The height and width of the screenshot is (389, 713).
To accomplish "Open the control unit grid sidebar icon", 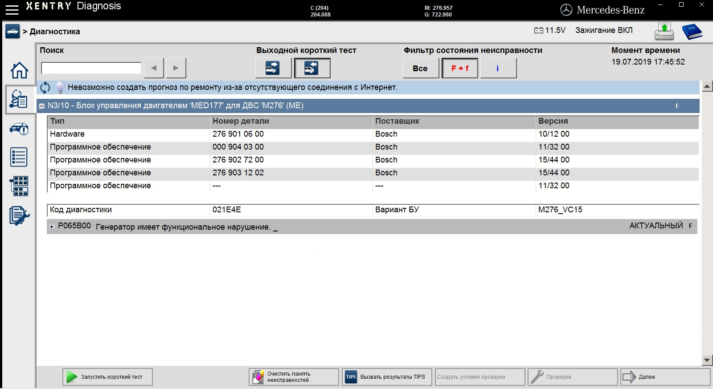I will click(x=19, y=186).
